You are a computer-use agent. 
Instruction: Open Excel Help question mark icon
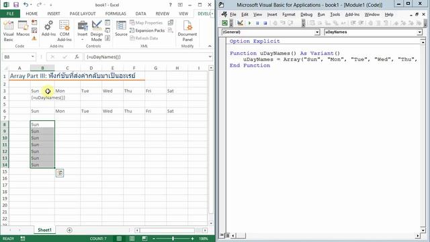pos(170,5)
